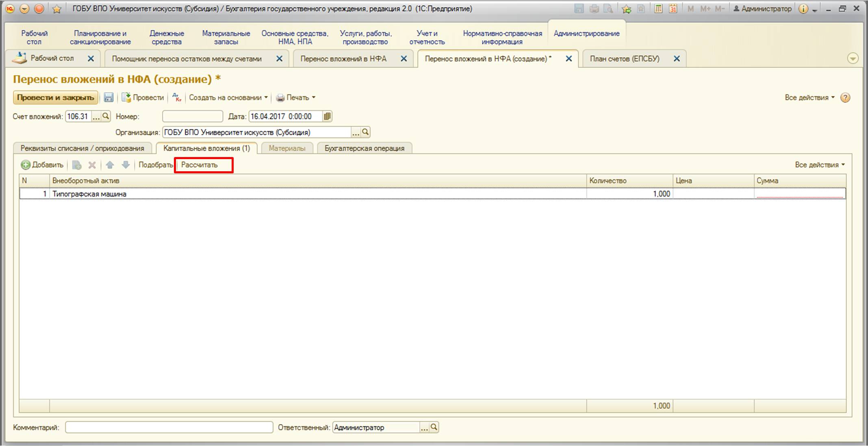Click the help question mark icon

(x=845, y=97)
